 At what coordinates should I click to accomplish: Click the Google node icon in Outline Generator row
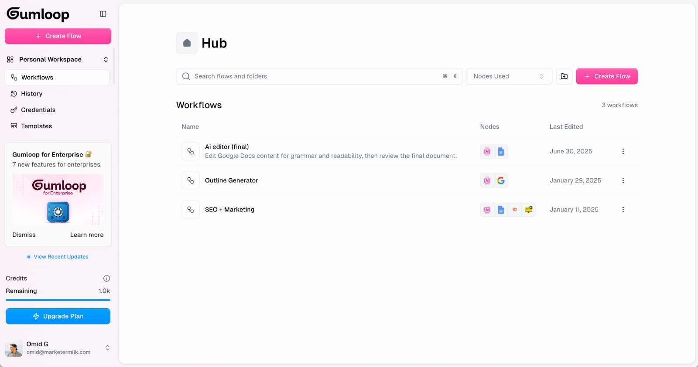click(501, 180)
